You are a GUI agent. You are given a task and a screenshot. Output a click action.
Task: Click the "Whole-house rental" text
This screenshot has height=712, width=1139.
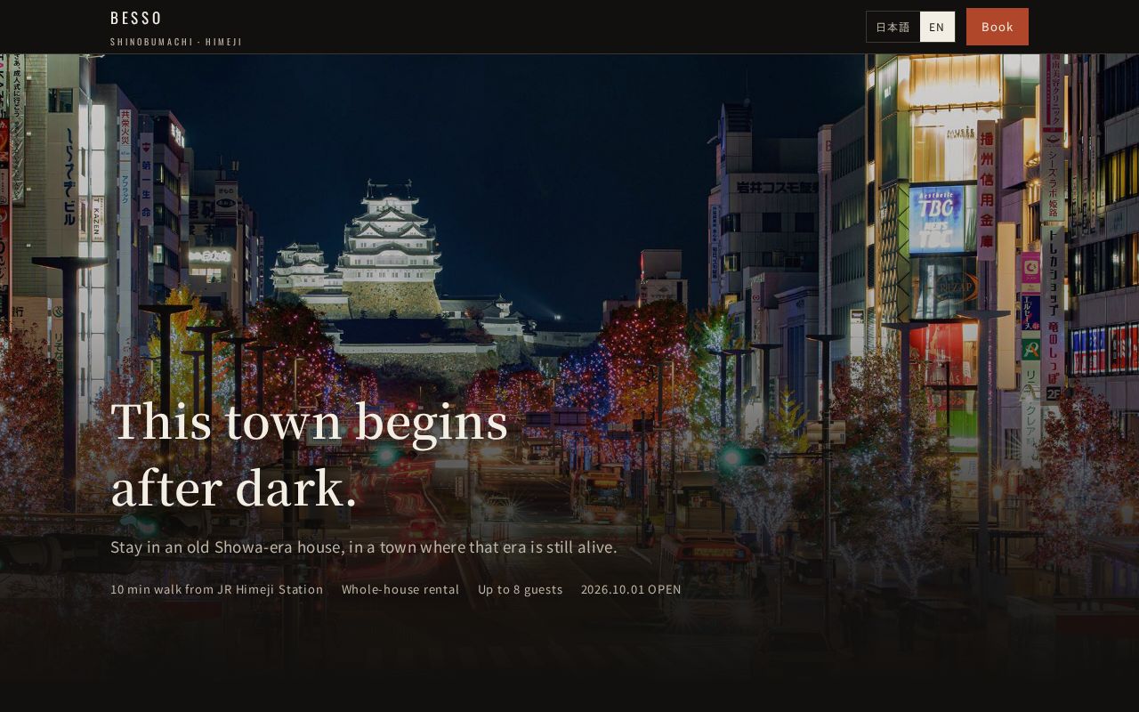(400, 589)
